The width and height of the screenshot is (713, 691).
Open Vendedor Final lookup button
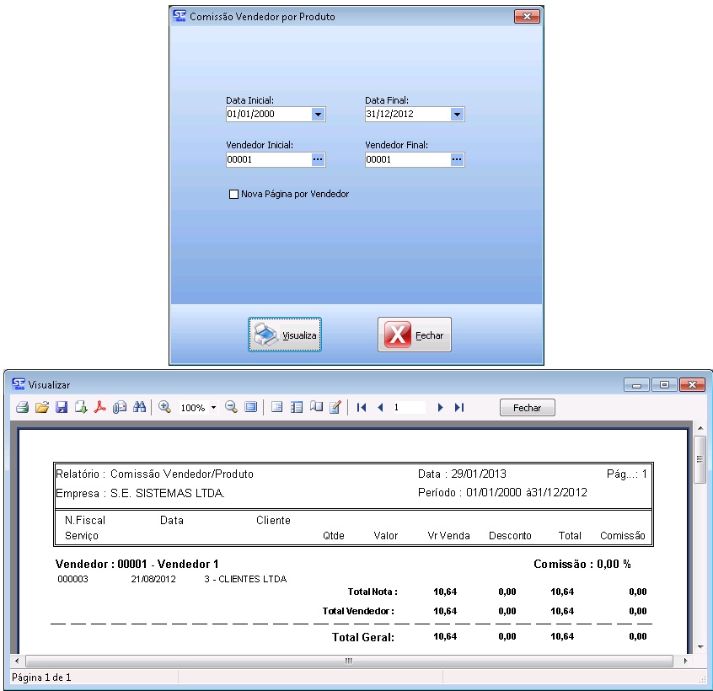coord(457,159)
